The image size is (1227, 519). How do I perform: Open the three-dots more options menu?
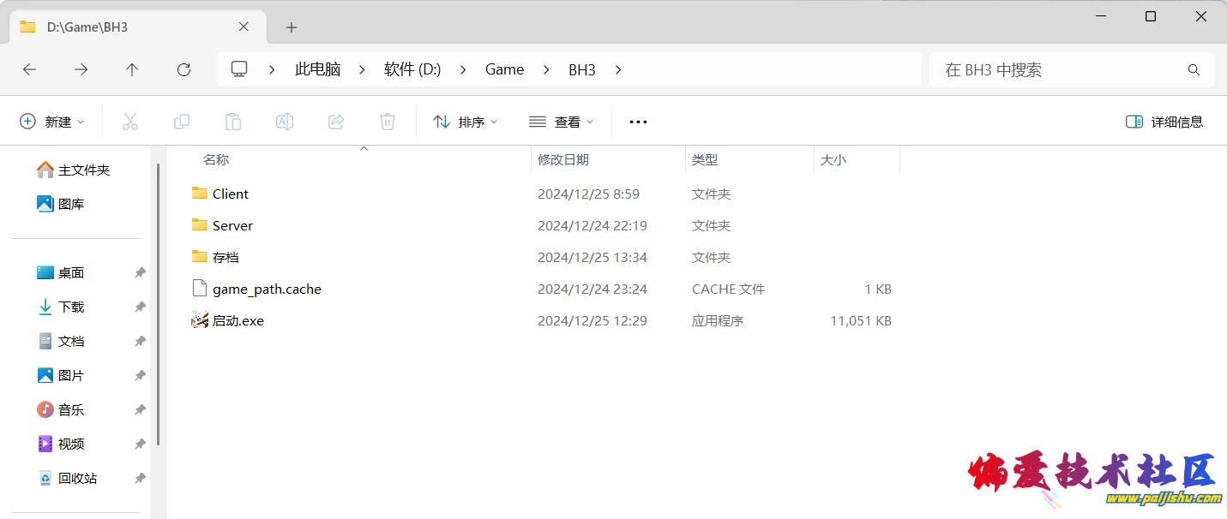[638, 122]
